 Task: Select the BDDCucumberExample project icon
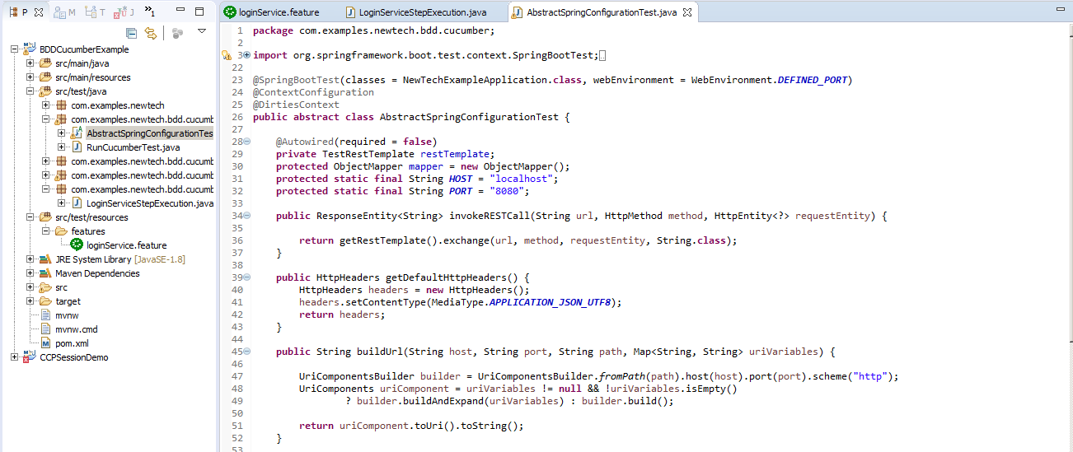coord(30,49)
